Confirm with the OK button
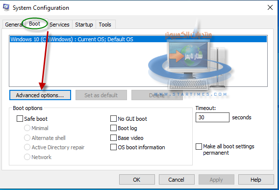Image resolution: width=279 pixels, height=190 pixels. pos(137,180)
